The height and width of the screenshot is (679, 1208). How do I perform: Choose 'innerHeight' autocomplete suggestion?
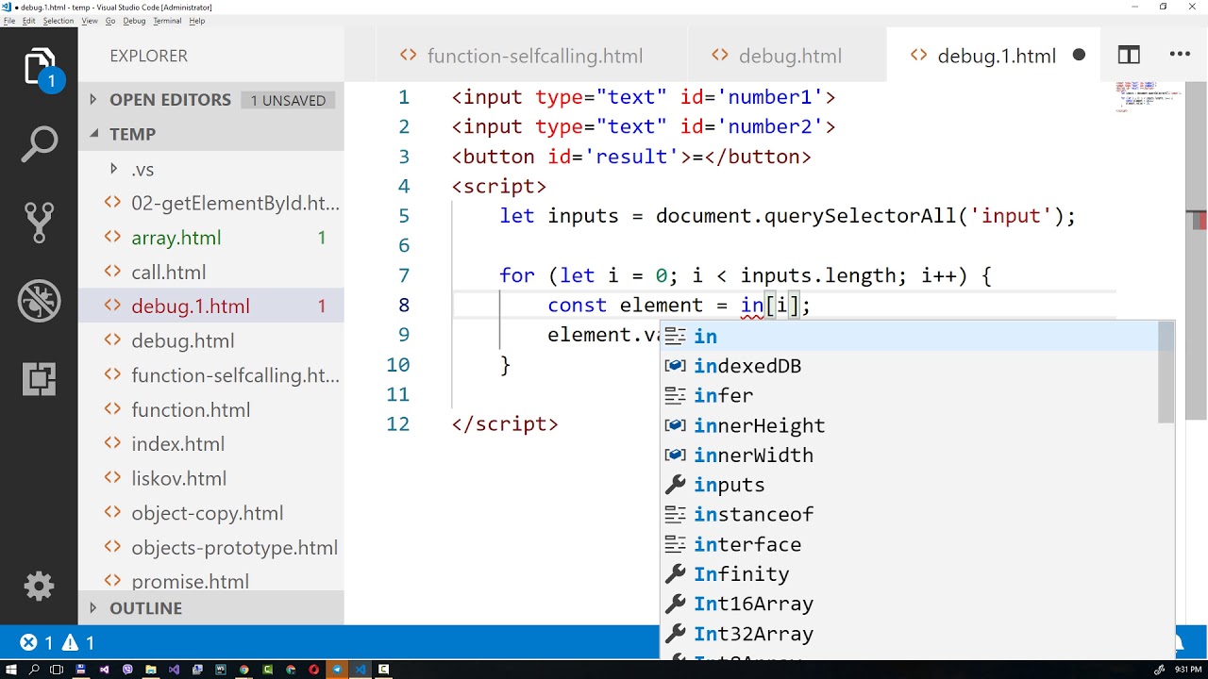(910, 425)
